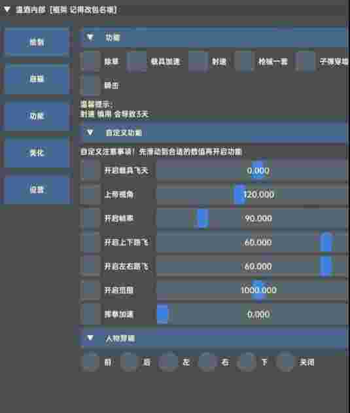Enable the 瞬击 checkbox
Screen dimensions: 350x413
click(x=91, y=85)
